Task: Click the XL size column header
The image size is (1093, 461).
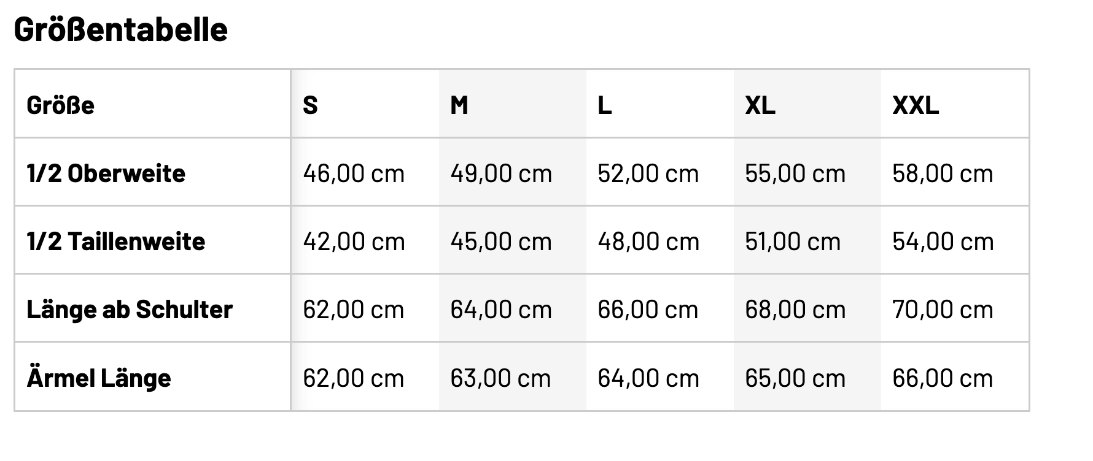Action: pos(760,105)
